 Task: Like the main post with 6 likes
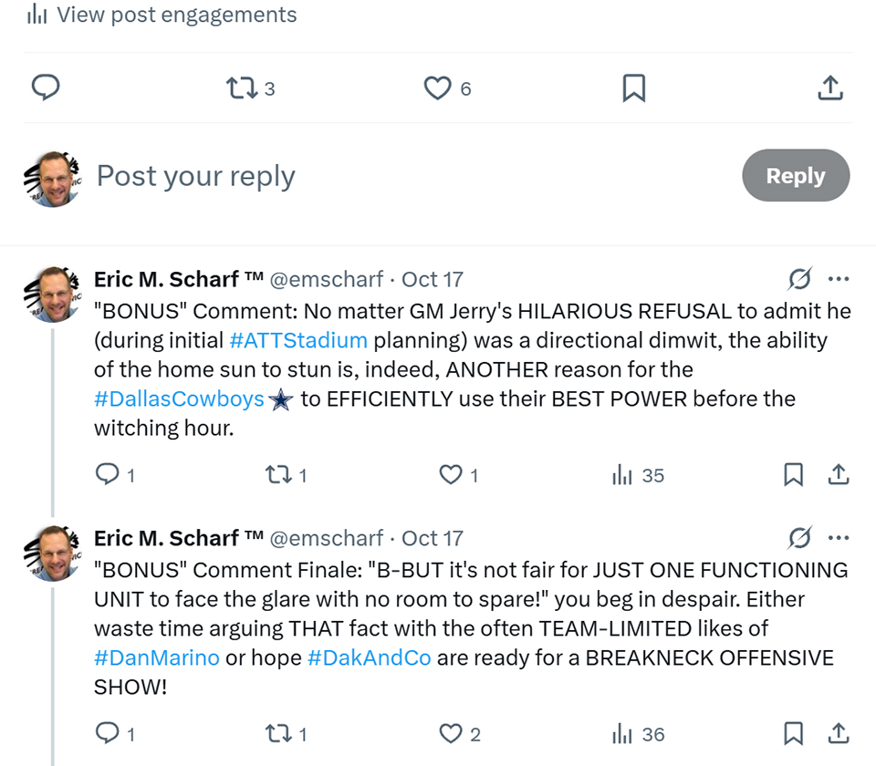pos(438,88)
